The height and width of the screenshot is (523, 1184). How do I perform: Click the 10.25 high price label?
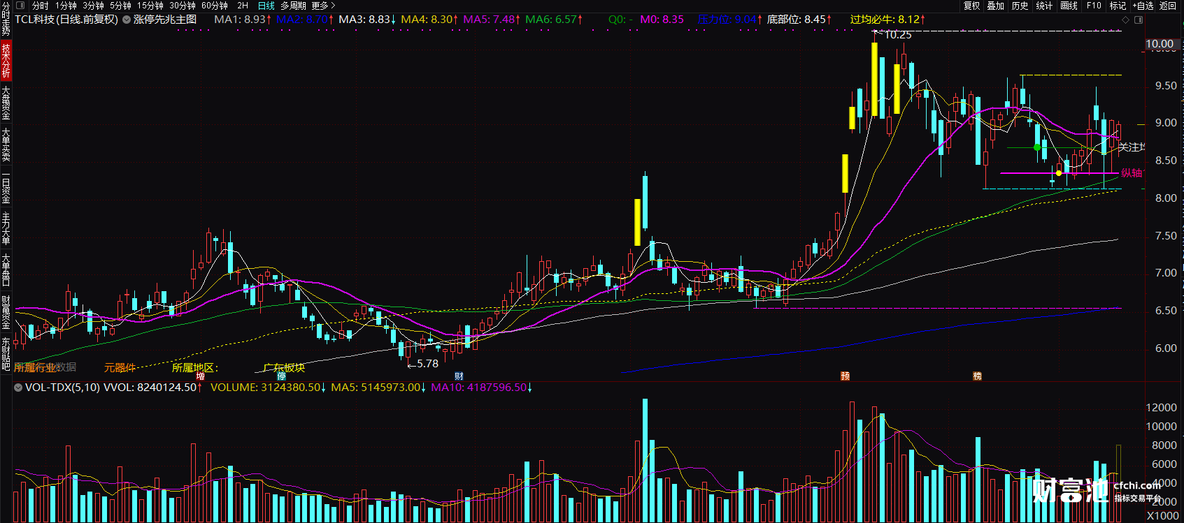[x=897, y=35]
